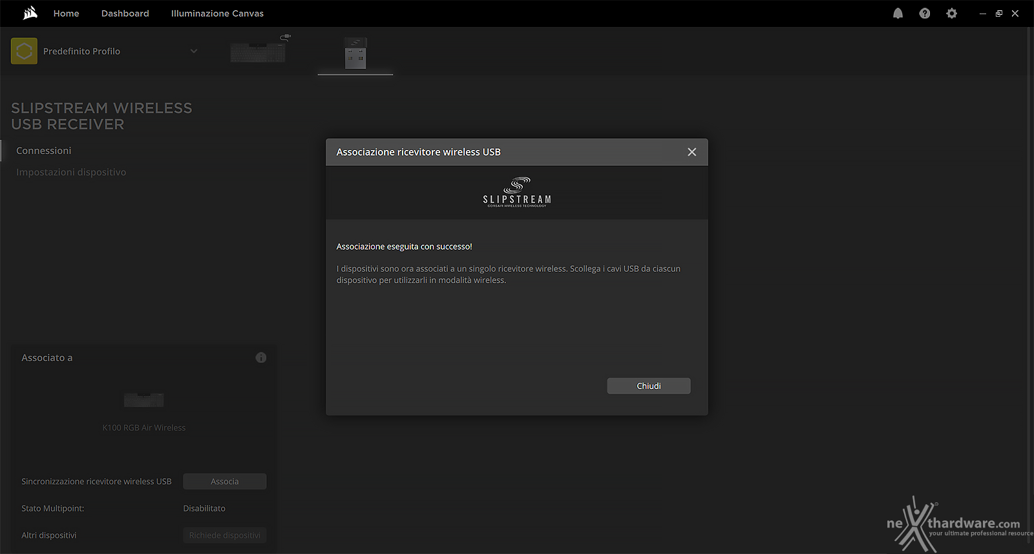
Task: Select Connessioni in the sidebar
Action: pos(44,150)
